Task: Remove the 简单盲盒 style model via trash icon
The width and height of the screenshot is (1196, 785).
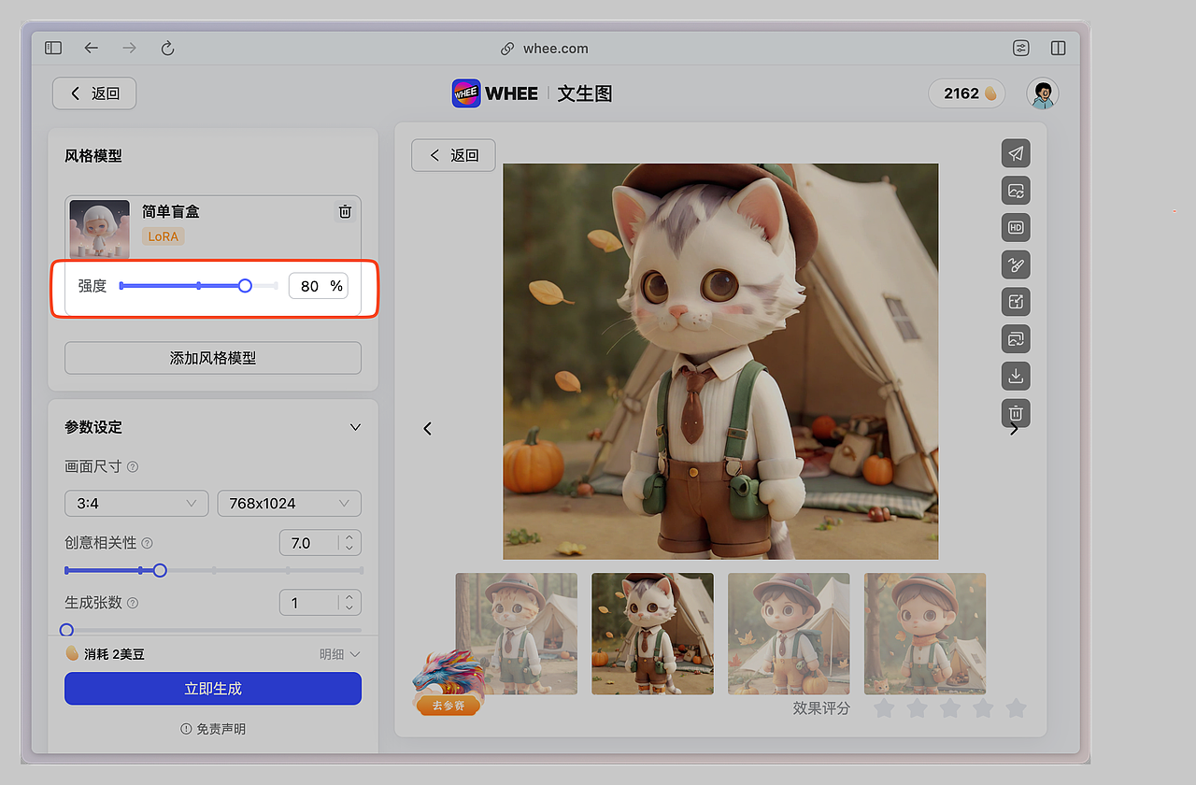Action: pos(345,212)
